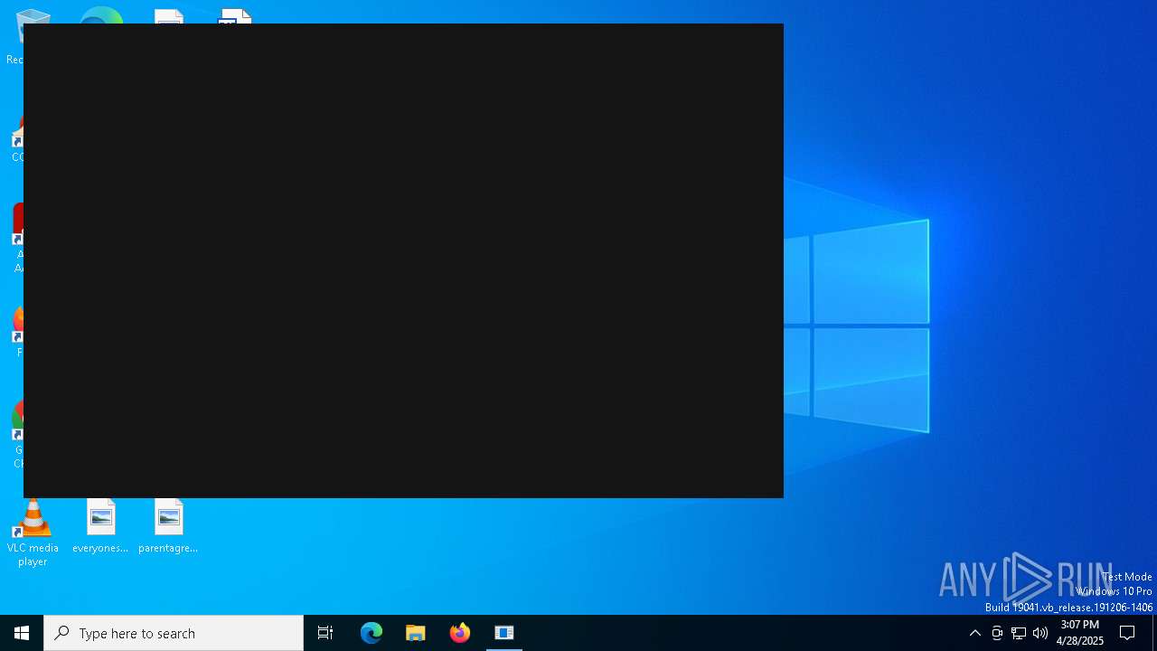Open the volume control tray icon
The height and width of the screenshot is (651, 1157).
click(1040, 633)
